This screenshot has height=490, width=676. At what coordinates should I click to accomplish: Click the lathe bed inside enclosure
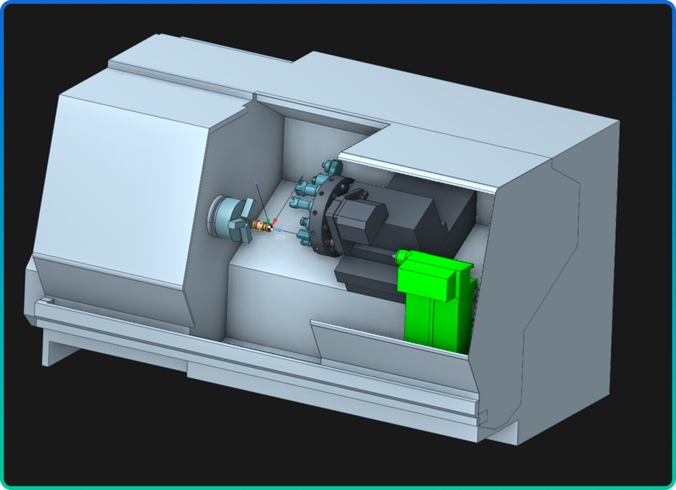click(x=270, y=297)
